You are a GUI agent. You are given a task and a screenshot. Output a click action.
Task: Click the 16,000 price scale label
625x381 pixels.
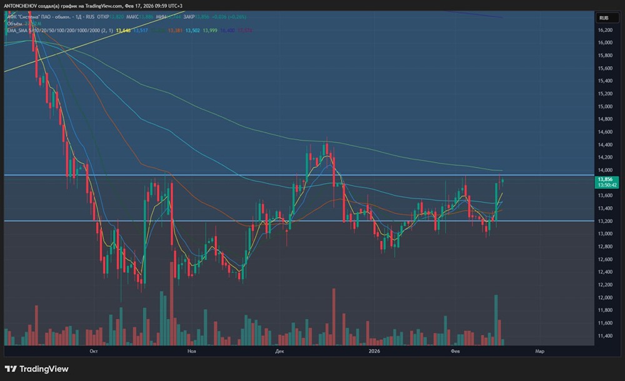(604, 42)
